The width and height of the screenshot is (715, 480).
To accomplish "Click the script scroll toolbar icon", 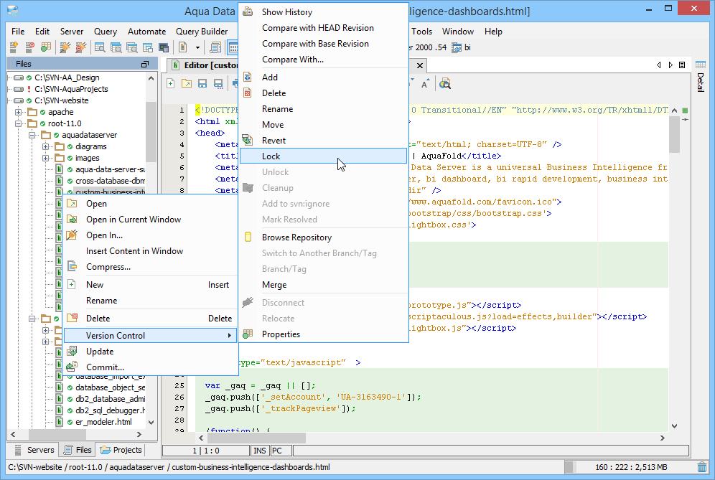I will [x=215, y=47].
